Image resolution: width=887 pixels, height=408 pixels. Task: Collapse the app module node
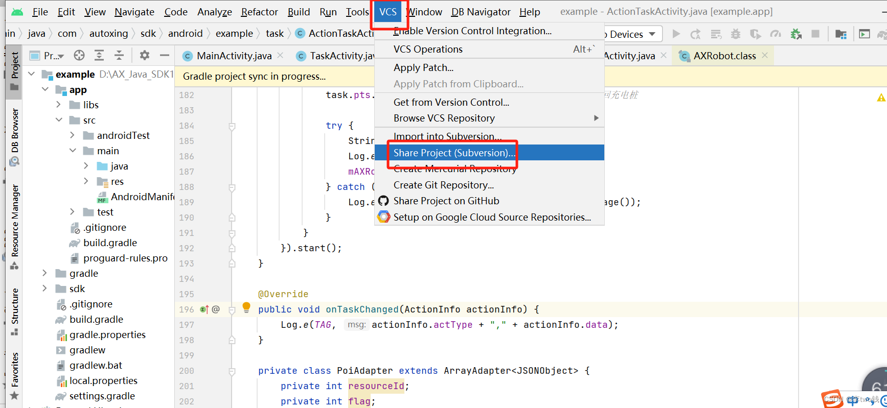point(46,89)
